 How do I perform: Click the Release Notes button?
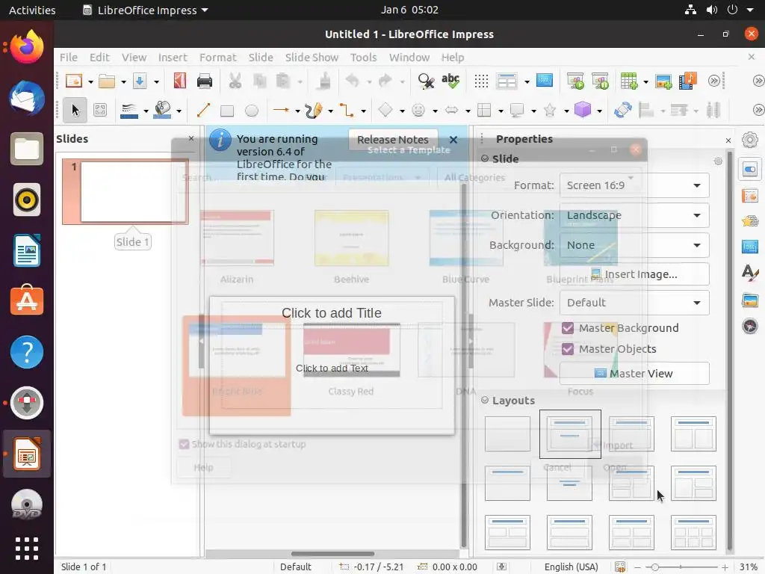tap(393, 140)
